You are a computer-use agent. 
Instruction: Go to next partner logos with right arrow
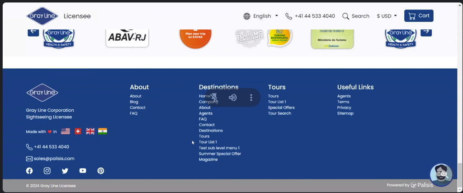coord(426,31)
